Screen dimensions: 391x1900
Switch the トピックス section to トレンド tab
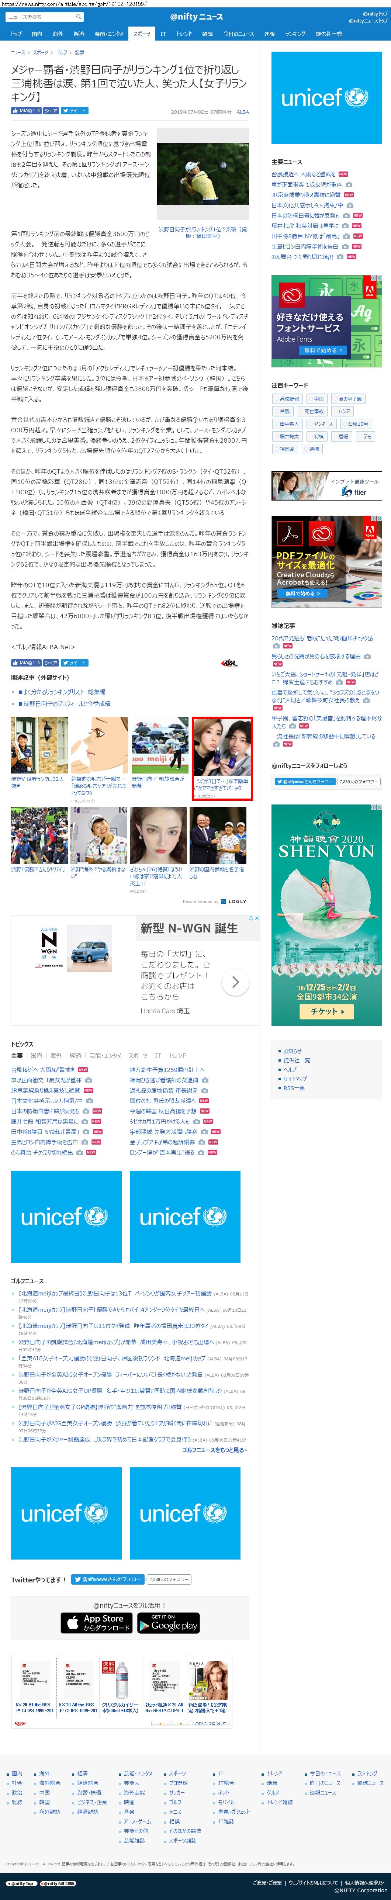coord(178,1055)
